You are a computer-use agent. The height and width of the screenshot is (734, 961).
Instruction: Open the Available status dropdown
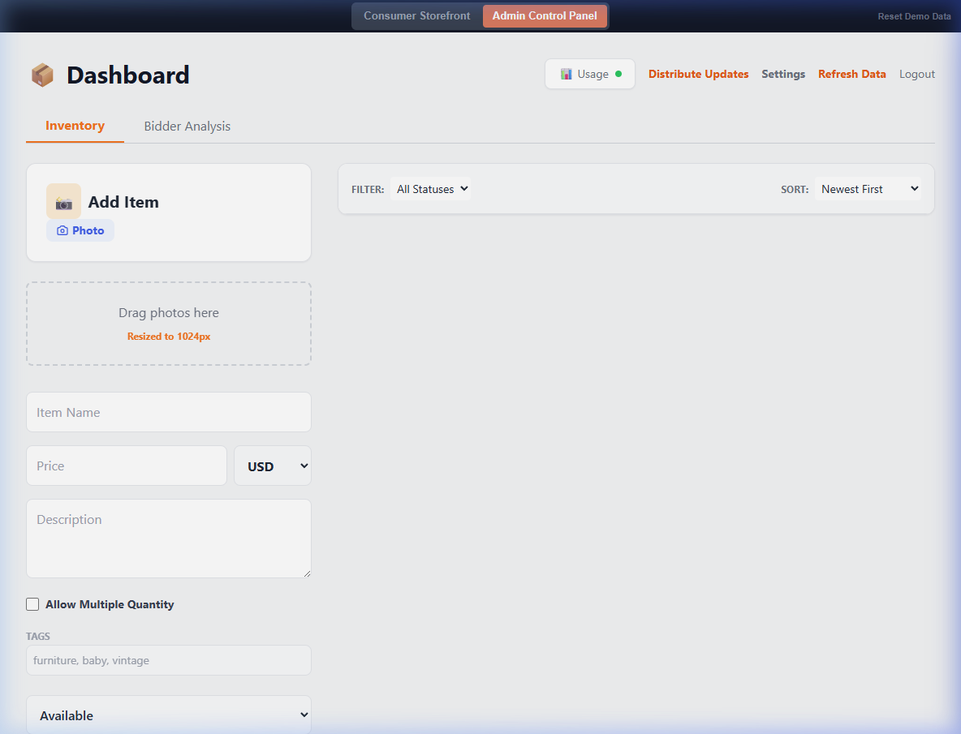coord(168,715)
